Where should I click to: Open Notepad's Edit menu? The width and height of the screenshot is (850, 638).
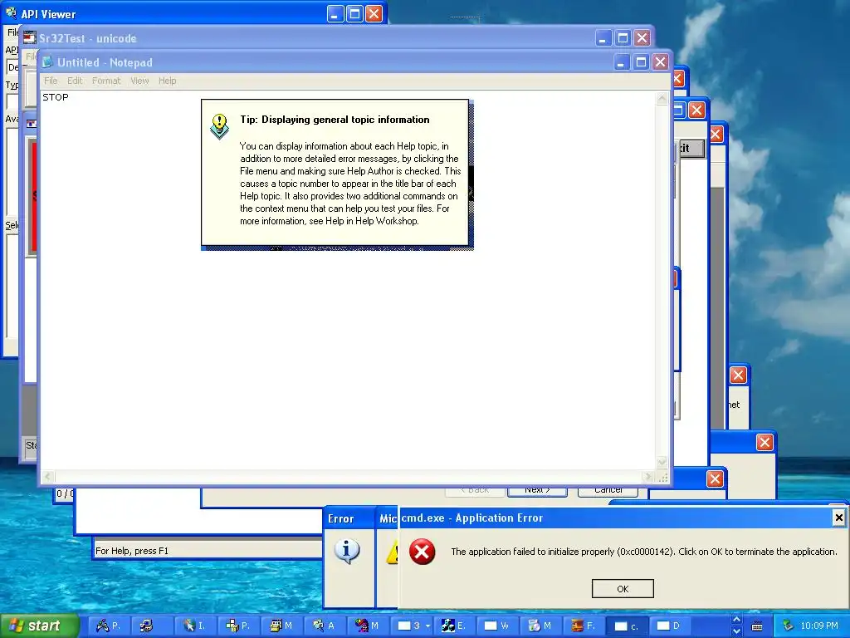(x=75, y=81)
